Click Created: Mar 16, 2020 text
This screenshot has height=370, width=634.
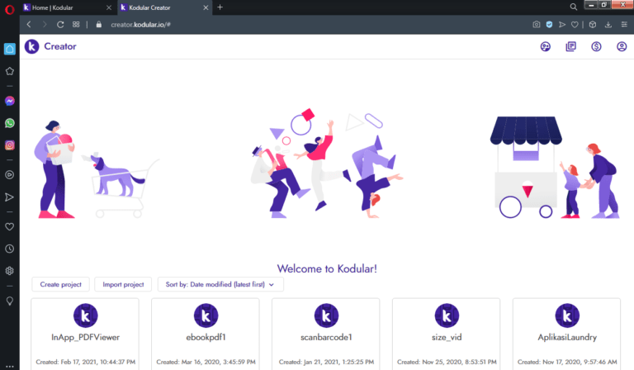pos(206,362)
